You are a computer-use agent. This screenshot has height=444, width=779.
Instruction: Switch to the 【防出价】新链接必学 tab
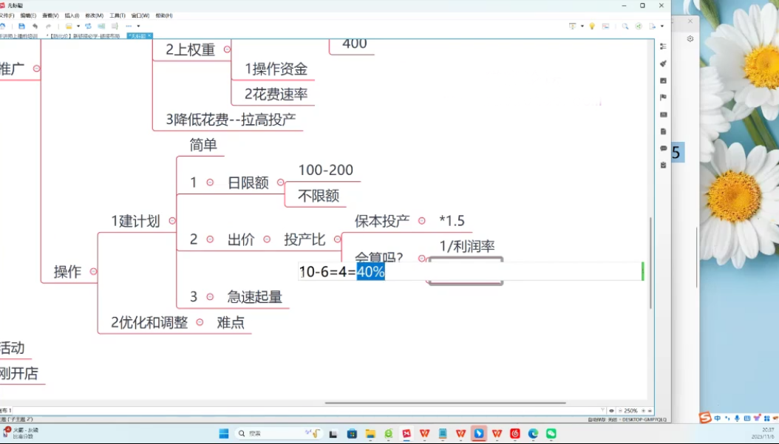pyautogui.click(x=84, y=35)
